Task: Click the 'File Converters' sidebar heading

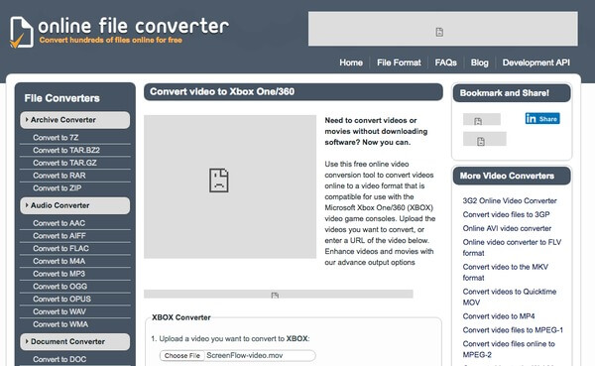Action: (61, 98)
